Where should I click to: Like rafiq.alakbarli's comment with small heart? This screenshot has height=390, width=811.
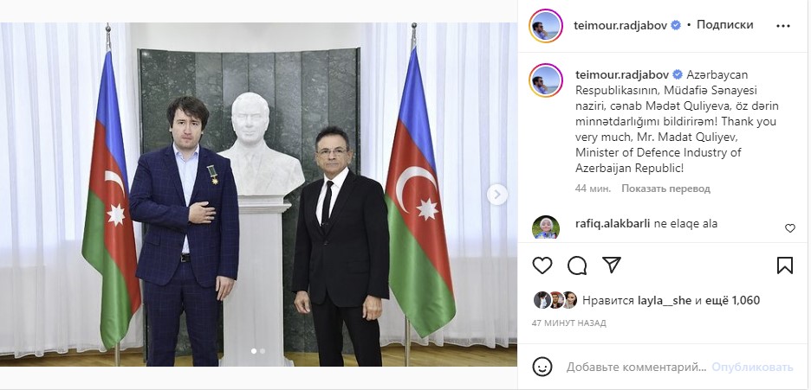pyautogui.click(x=790, y=228)
